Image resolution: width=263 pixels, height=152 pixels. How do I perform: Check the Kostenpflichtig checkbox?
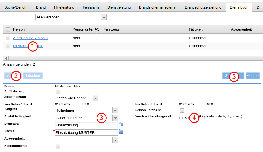click(x=58, y=146)
